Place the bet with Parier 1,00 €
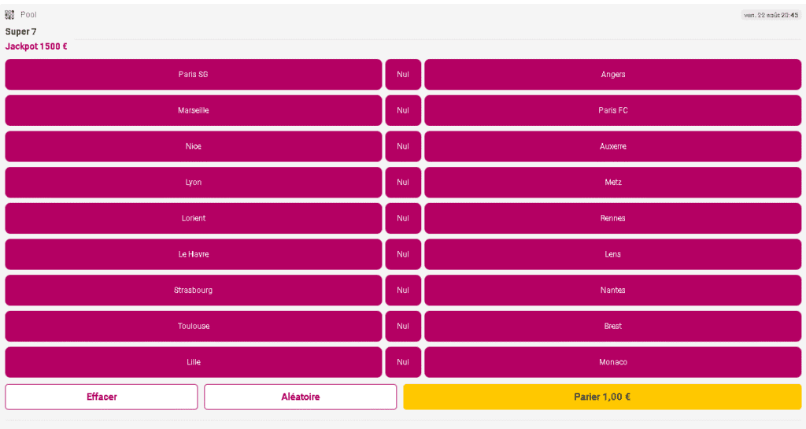The image size is (806, 429). (x=602, y=397)
